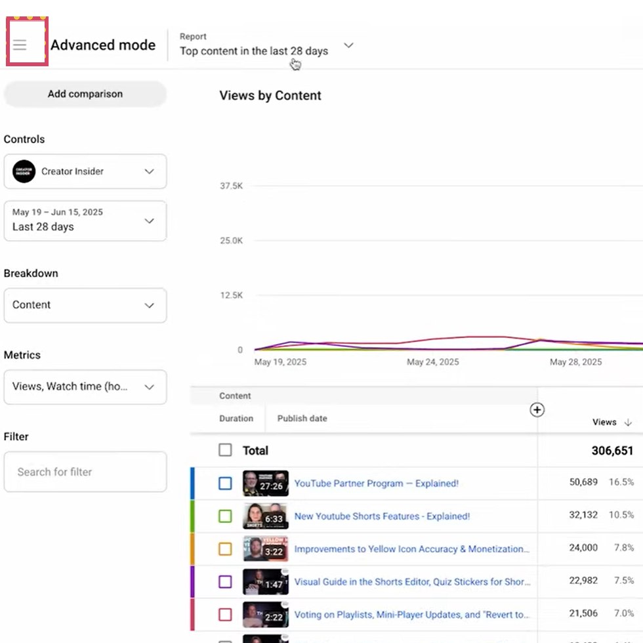Tick the Total row checkbox
Screen dimensions: 643x643
click(x=225, y=450)
